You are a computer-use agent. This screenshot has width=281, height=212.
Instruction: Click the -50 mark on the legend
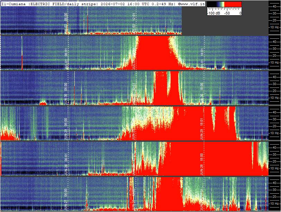pyautogui.click(x=227, y=13)
